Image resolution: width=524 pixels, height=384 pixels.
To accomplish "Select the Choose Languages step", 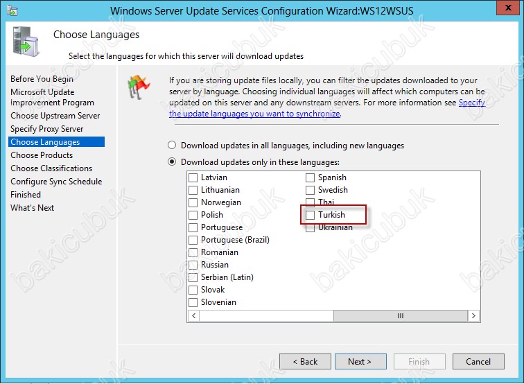I will 56,141.
